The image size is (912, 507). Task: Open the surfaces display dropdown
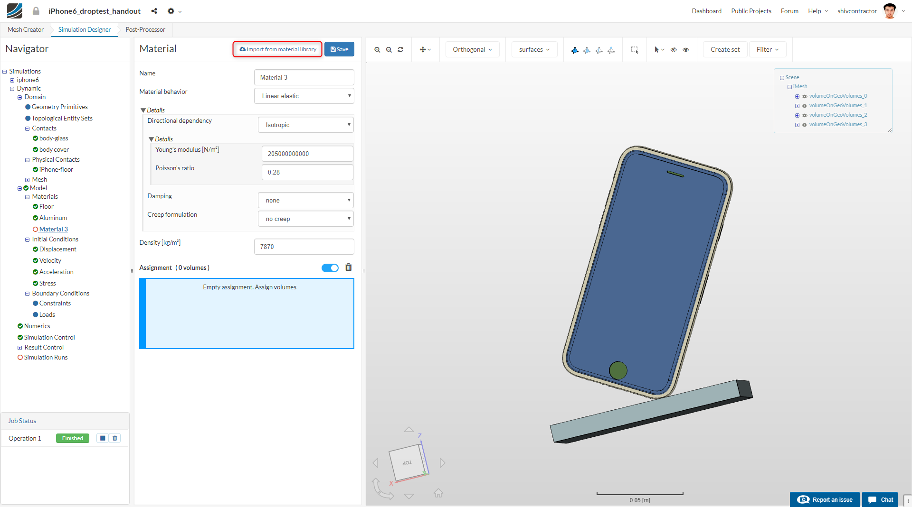(534, 49)
